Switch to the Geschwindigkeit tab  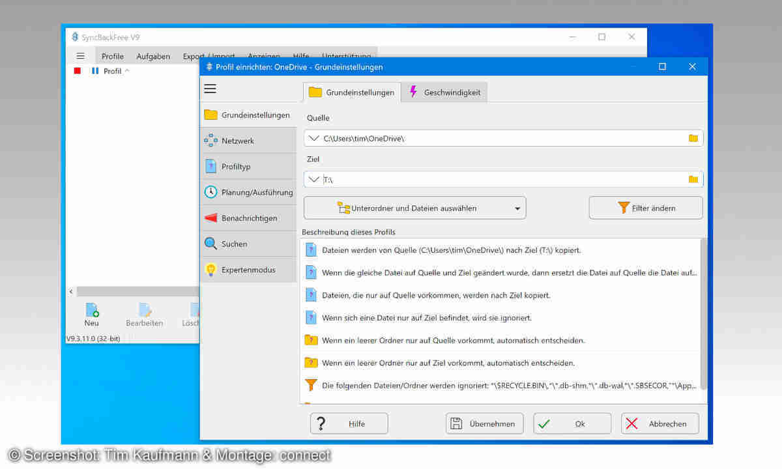coord(444,92)
